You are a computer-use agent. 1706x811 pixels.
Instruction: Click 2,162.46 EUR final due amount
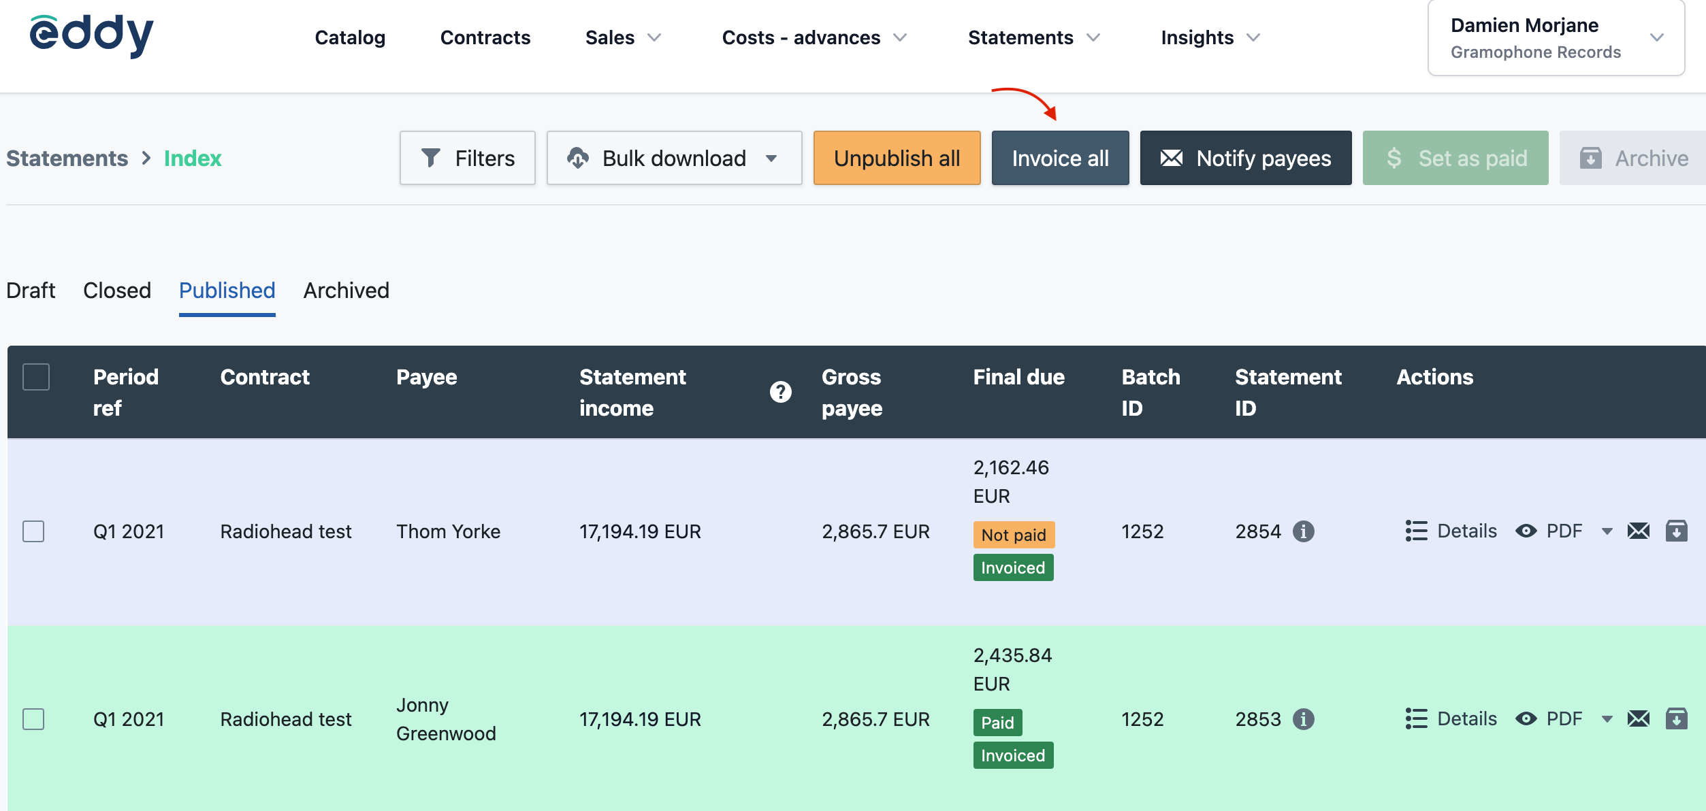(x=1011, y=482)
